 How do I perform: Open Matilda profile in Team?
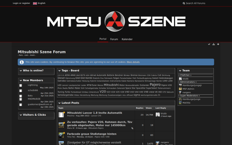click(186, 103)
